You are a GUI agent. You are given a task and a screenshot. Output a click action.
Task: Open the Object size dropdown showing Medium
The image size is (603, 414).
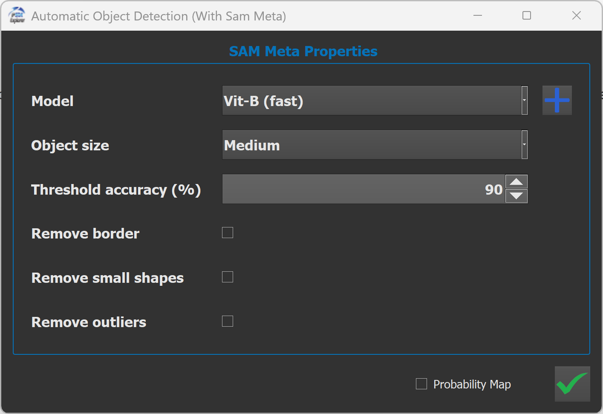point(371,145)
